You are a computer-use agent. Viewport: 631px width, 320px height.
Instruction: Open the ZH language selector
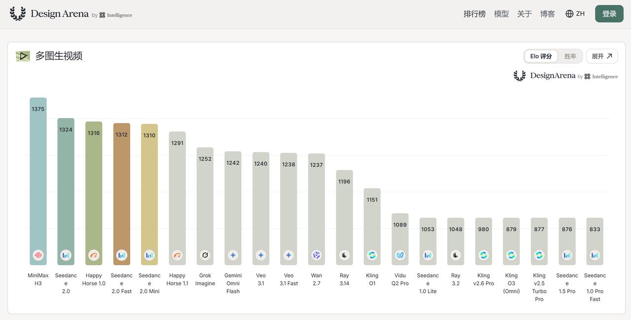[x=575, y=14]
